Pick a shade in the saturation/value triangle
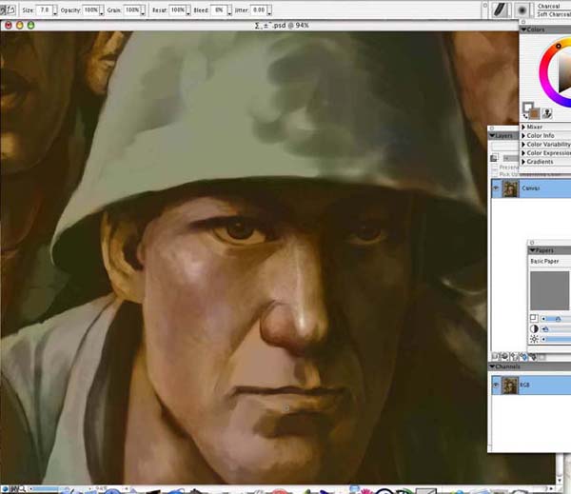Image resolution: width=571 pixels, height=494 pixels. pos(565,73)
